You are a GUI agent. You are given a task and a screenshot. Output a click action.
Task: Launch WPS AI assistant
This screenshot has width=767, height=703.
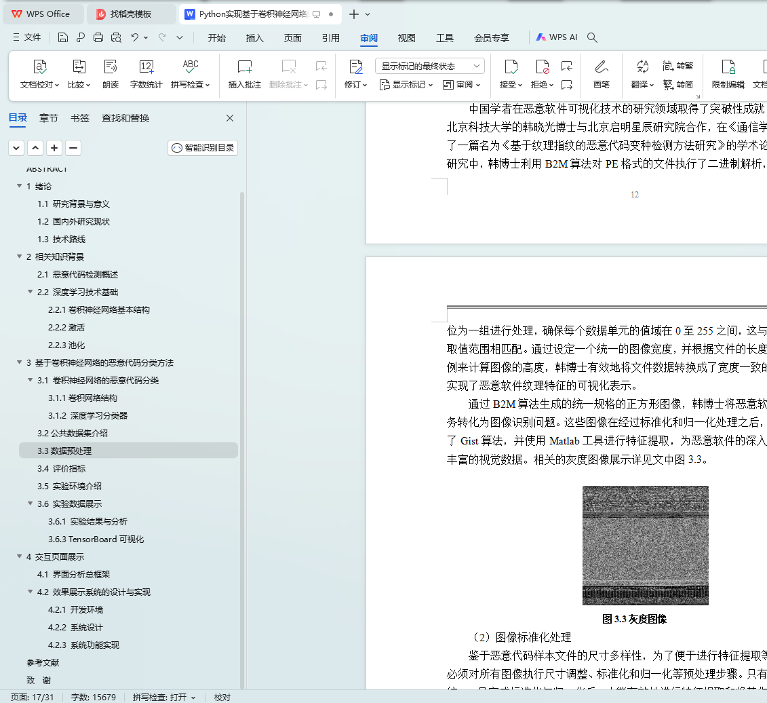557,37
